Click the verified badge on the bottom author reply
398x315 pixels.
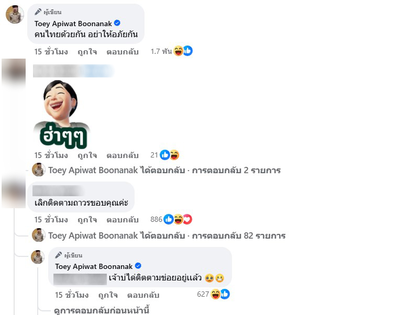[x=138, y=266]
